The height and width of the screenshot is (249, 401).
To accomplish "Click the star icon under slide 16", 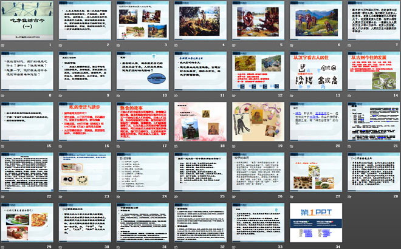I will tap(61, 146).
